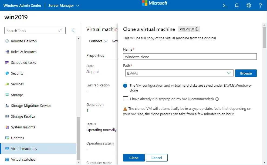Image resolution: width=267 pixels, height=165 pixels.
Task: Click the Browse button
Action: pos(246,73)
